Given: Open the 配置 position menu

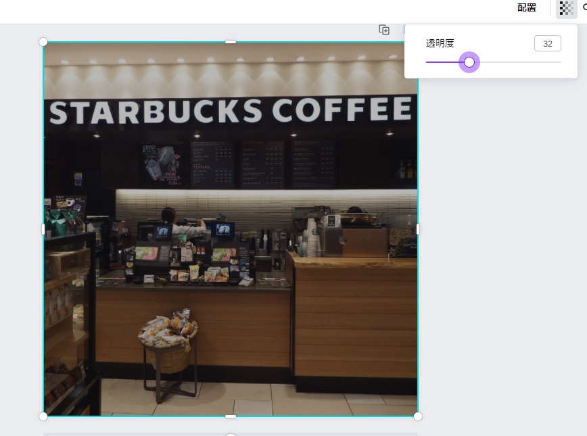Looking at the screenshot, I should coord(526,7).
